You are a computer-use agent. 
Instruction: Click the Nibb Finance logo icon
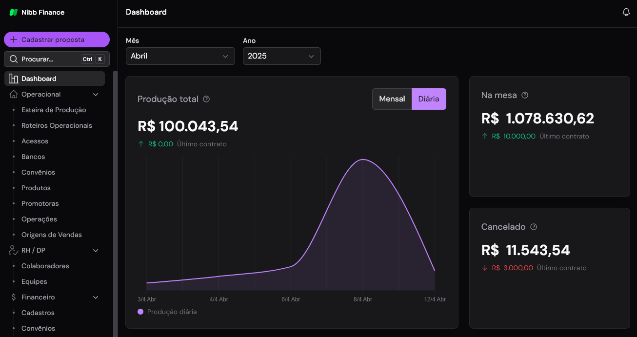click(13, 12)
